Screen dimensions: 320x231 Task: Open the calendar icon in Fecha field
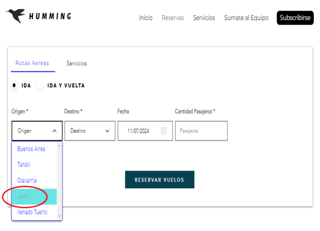coord(164,131)
